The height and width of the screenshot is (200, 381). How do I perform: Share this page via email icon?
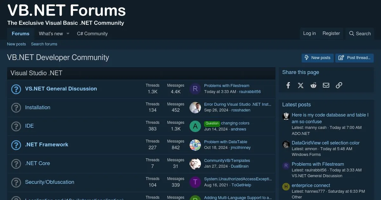coord(326,85)
